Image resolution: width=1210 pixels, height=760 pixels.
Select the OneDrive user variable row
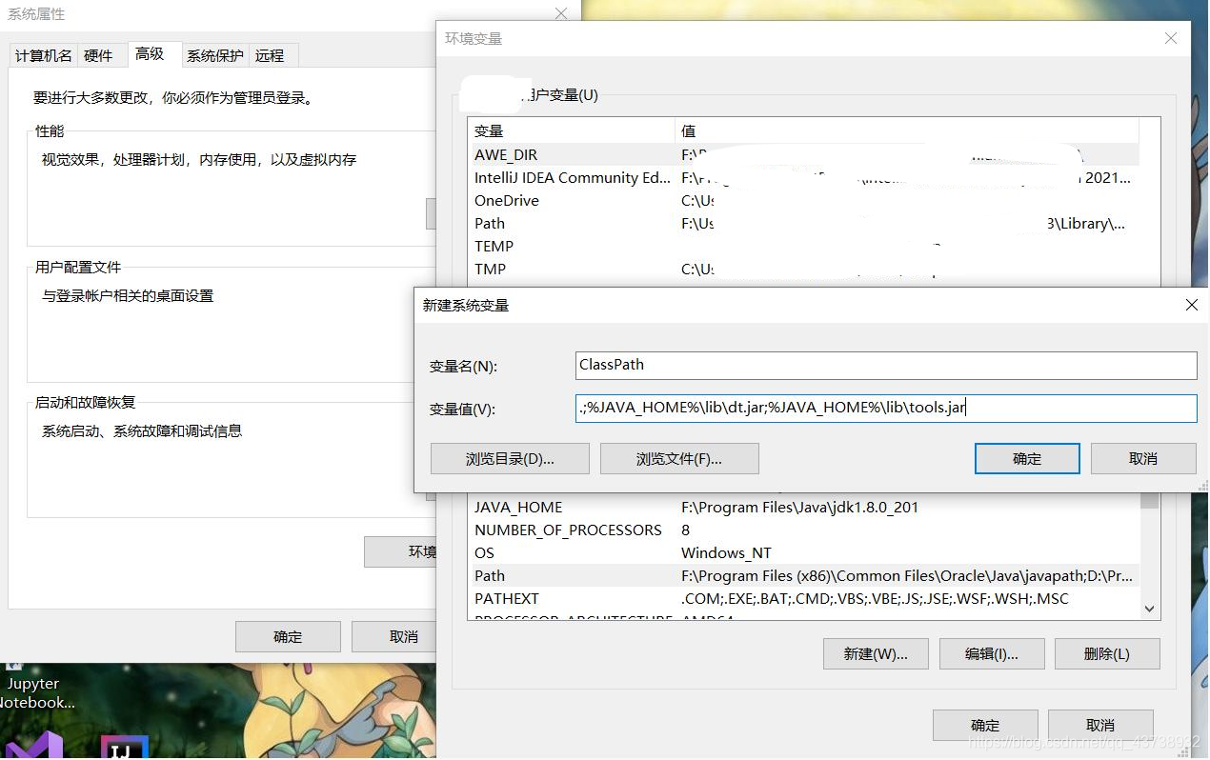[x=804, y=200]
